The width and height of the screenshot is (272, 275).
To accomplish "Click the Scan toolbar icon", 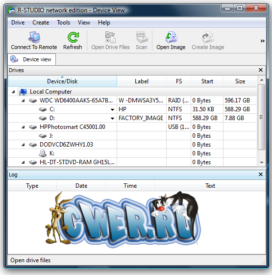I will pos(142,37).
